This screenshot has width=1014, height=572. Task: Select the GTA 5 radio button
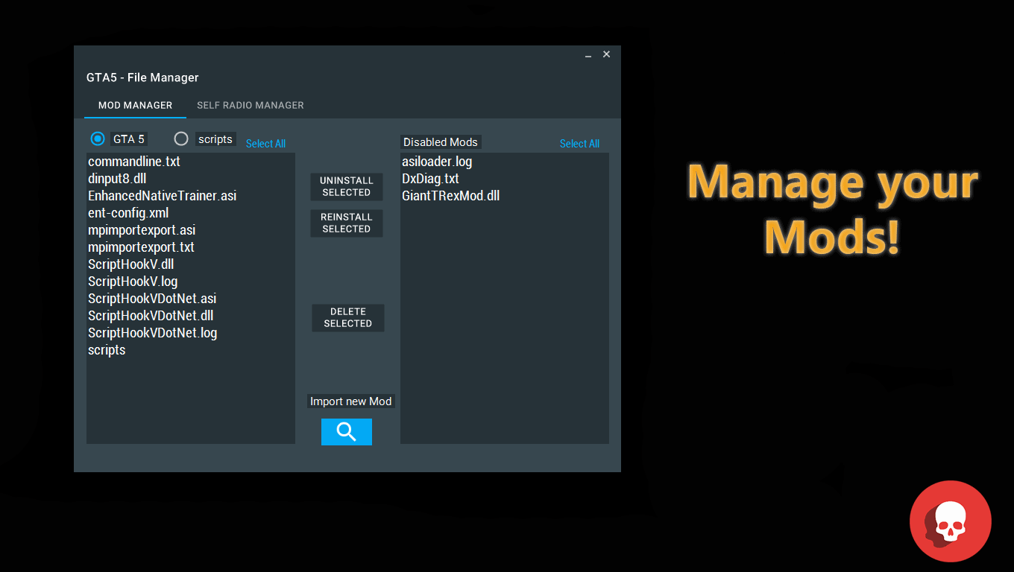[98, 139]
